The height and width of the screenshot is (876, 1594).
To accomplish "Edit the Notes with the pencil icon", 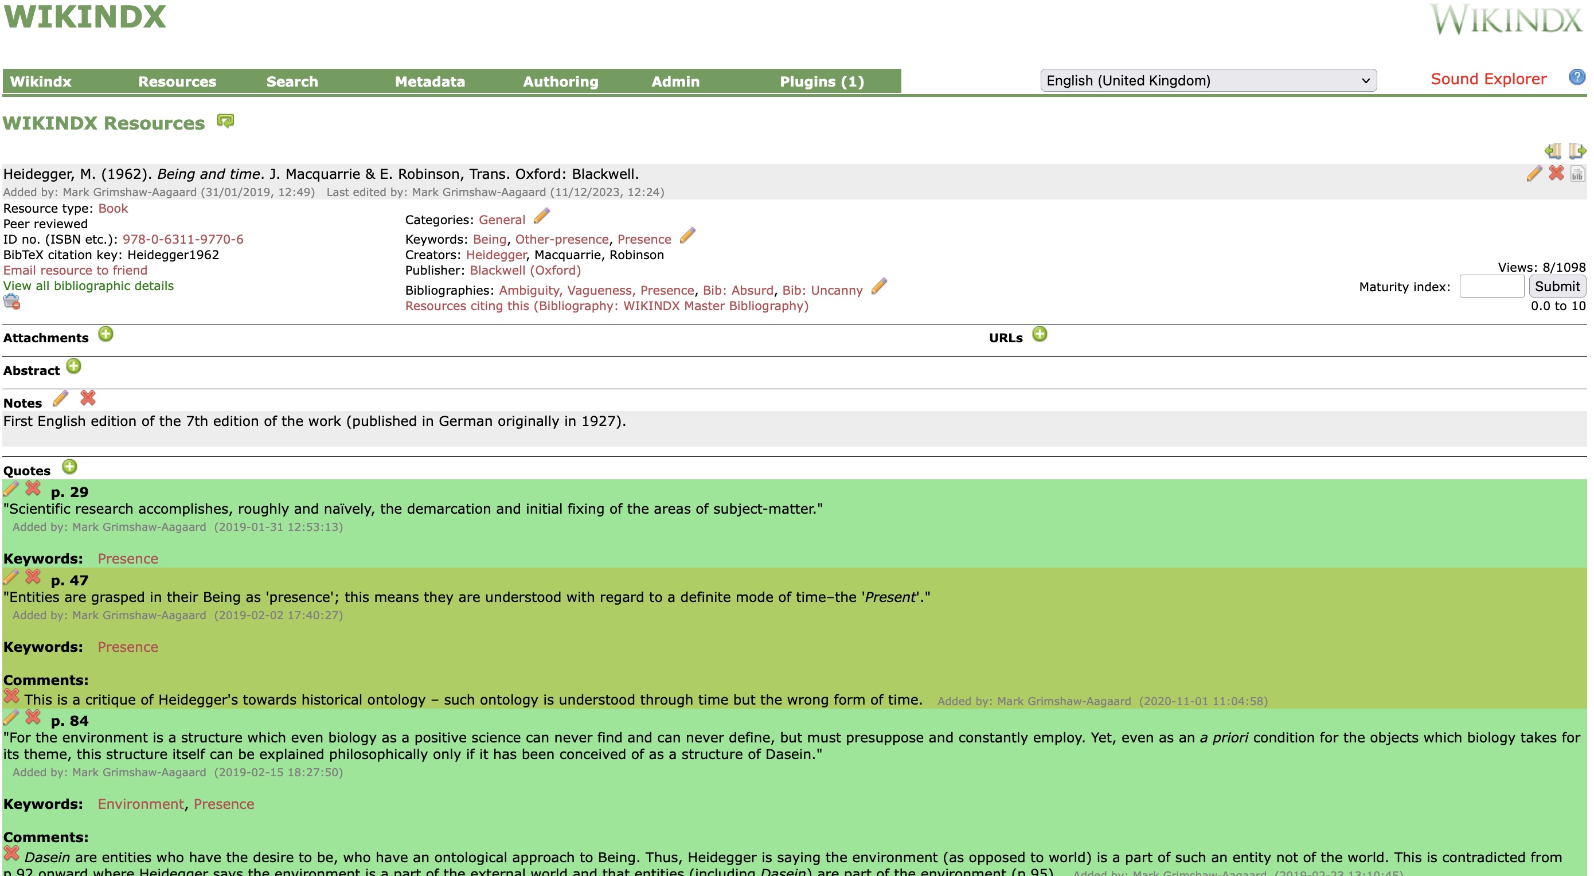I will pyautogui.click(x=60, y=399).
